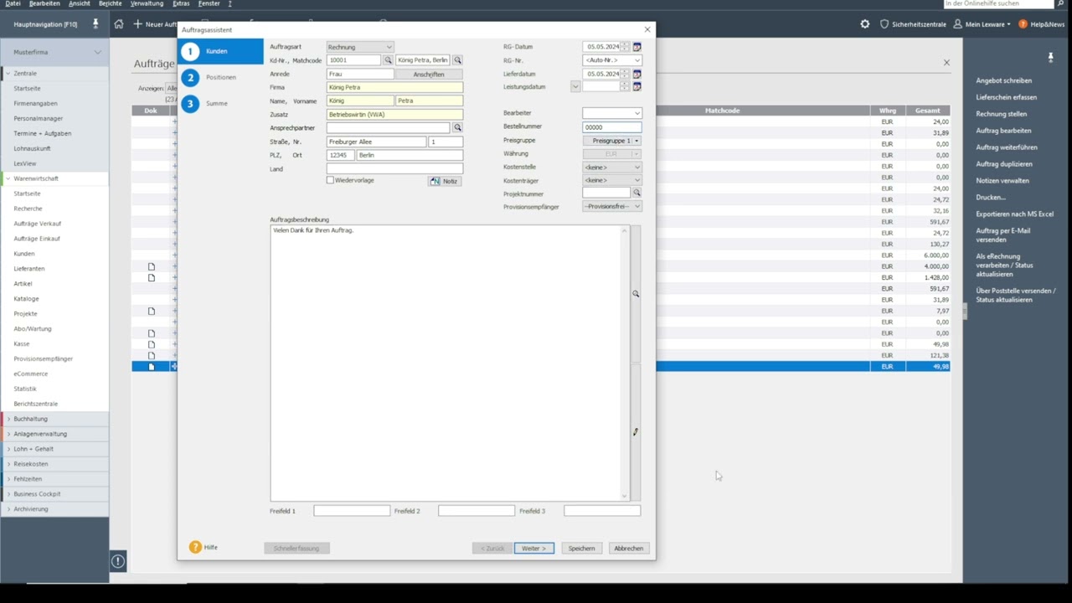1072x603 pixels.
Task: Click the document icon in the 7,97 row
Action: [152, 311]
